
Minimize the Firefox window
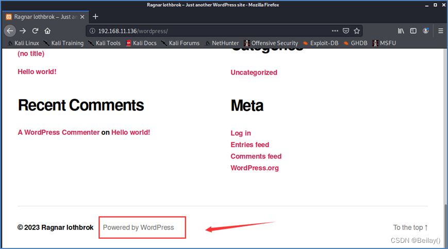tap(426, 5)
